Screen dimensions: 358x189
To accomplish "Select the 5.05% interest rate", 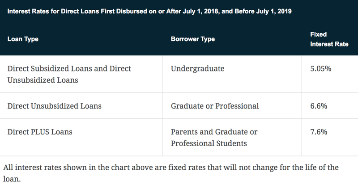I will click(x=320, y=68).
